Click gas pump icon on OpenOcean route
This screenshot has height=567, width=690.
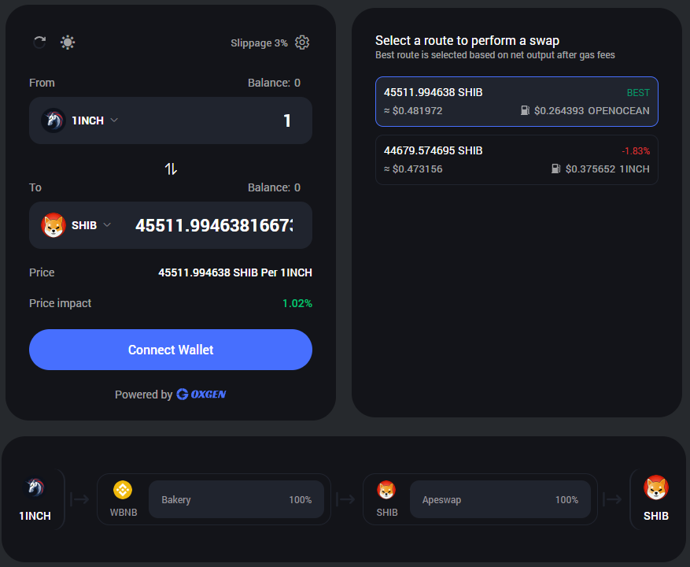tap(525, 110)
